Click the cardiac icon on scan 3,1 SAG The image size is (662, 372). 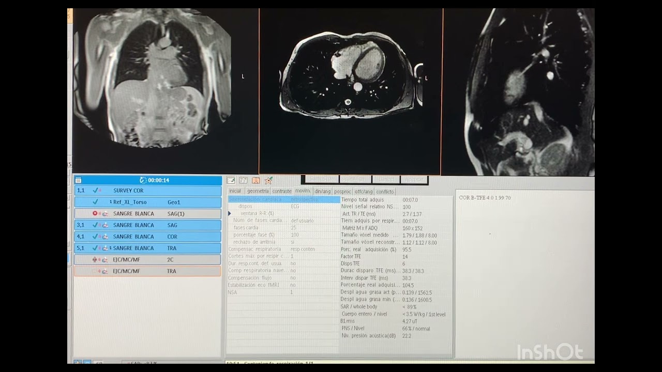[x=104, y=225]
